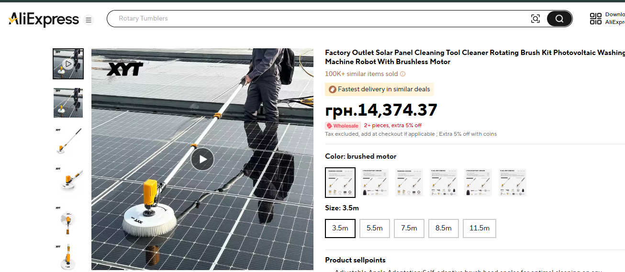Select the 3.5m size option
Viewport: 625px width, 272px height.
coord(340,228)
